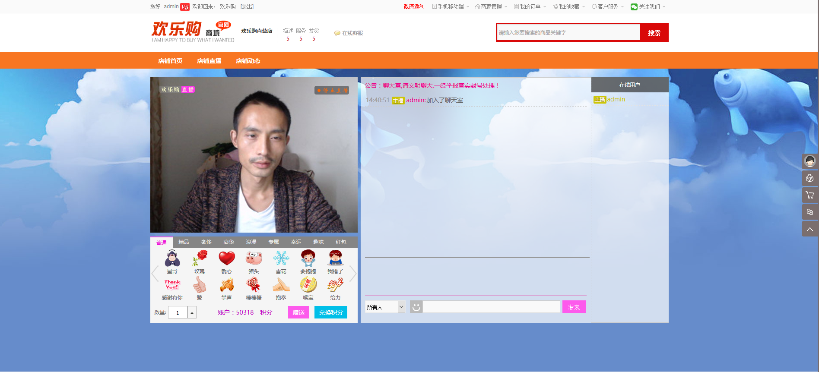Viewport: 819px width, 372px height.
Task: Click the back-to-top arrow in sidebar
Action: tap(810, 229)
